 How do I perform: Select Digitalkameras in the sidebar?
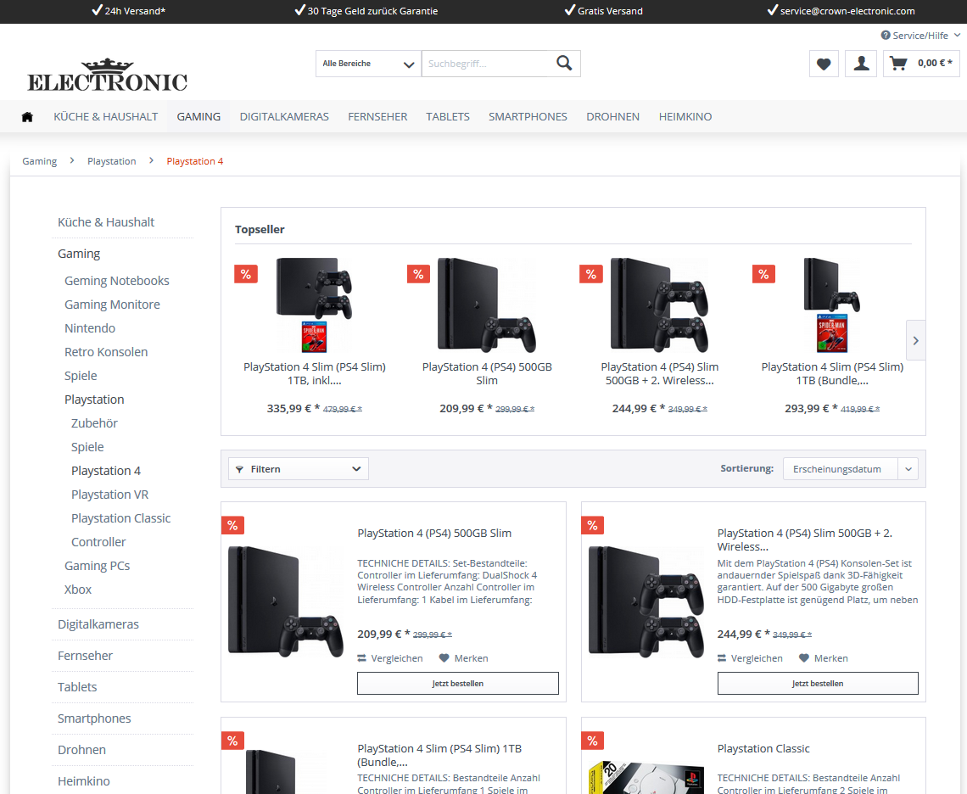coord(98,623)
